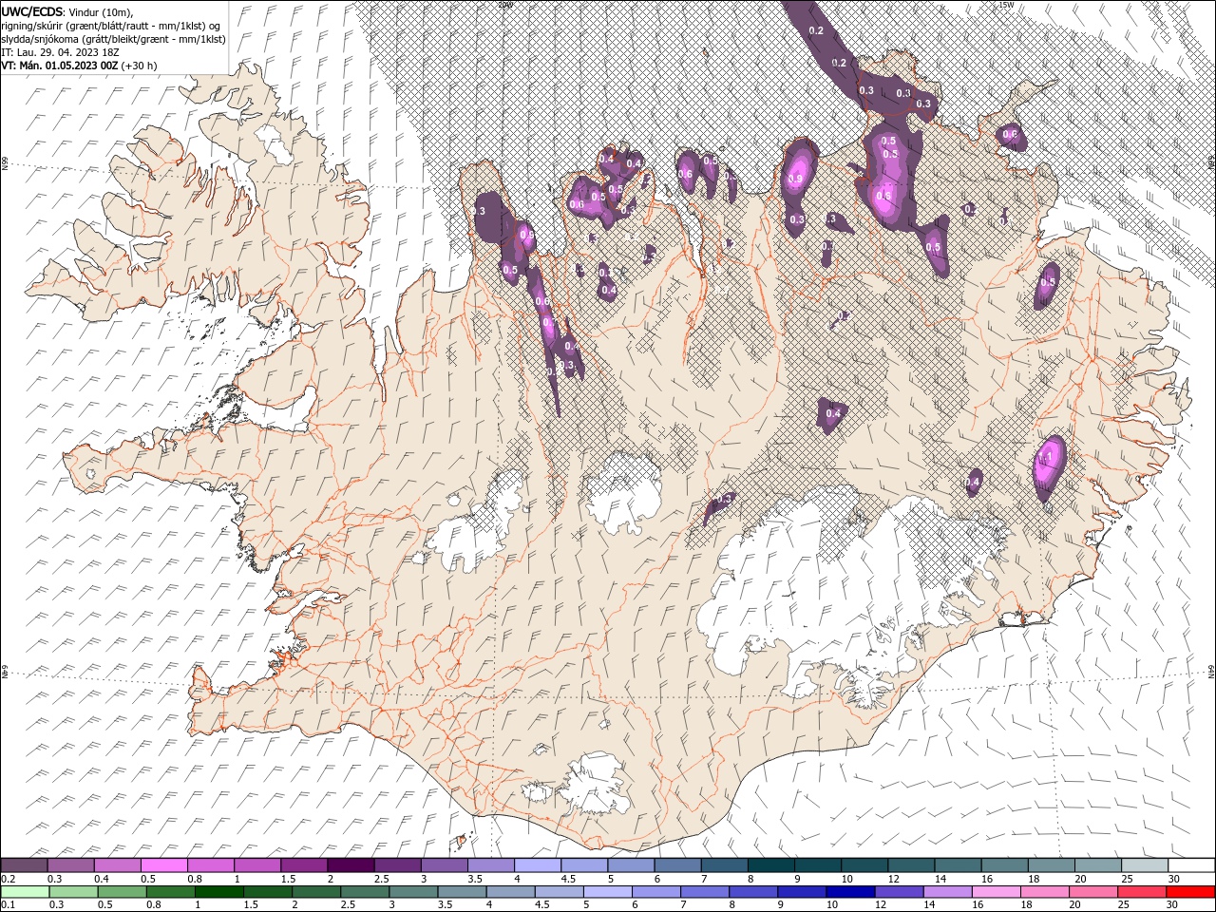Click the 'UWC/ECDS' title text

pyautogui.click(x=32, y=10)
